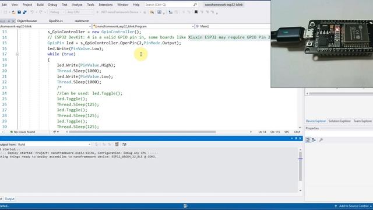
Task: Switch to the Solution Explorer tab
Action: click(339, 121)
